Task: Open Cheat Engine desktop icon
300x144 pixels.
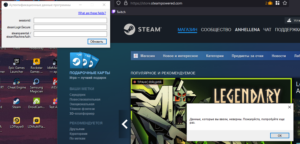Action: pyautogui.click(x=17, y=84)
